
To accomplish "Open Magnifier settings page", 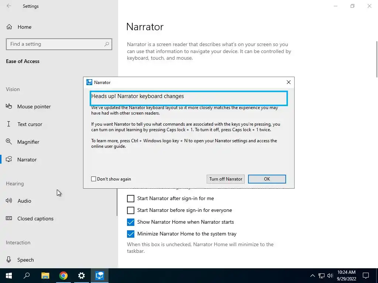I will tap(28, 142).
